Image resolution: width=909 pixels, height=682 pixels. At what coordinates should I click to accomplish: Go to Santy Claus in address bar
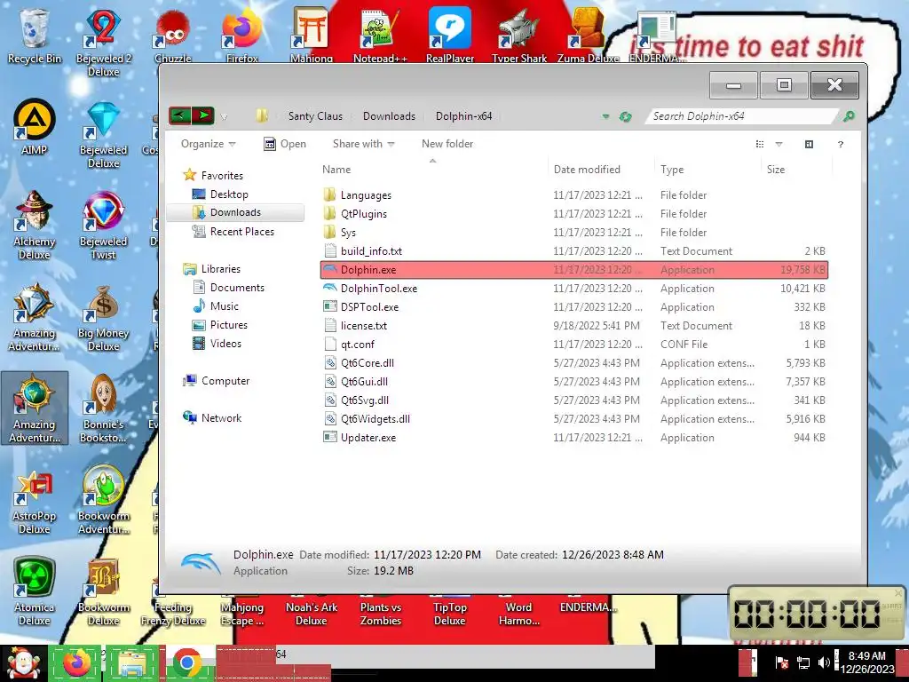pyautogui.click(x=315, y=116)
